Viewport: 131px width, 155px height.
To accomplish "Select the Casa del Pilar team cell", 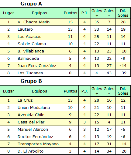I will (x=40, y=122).
